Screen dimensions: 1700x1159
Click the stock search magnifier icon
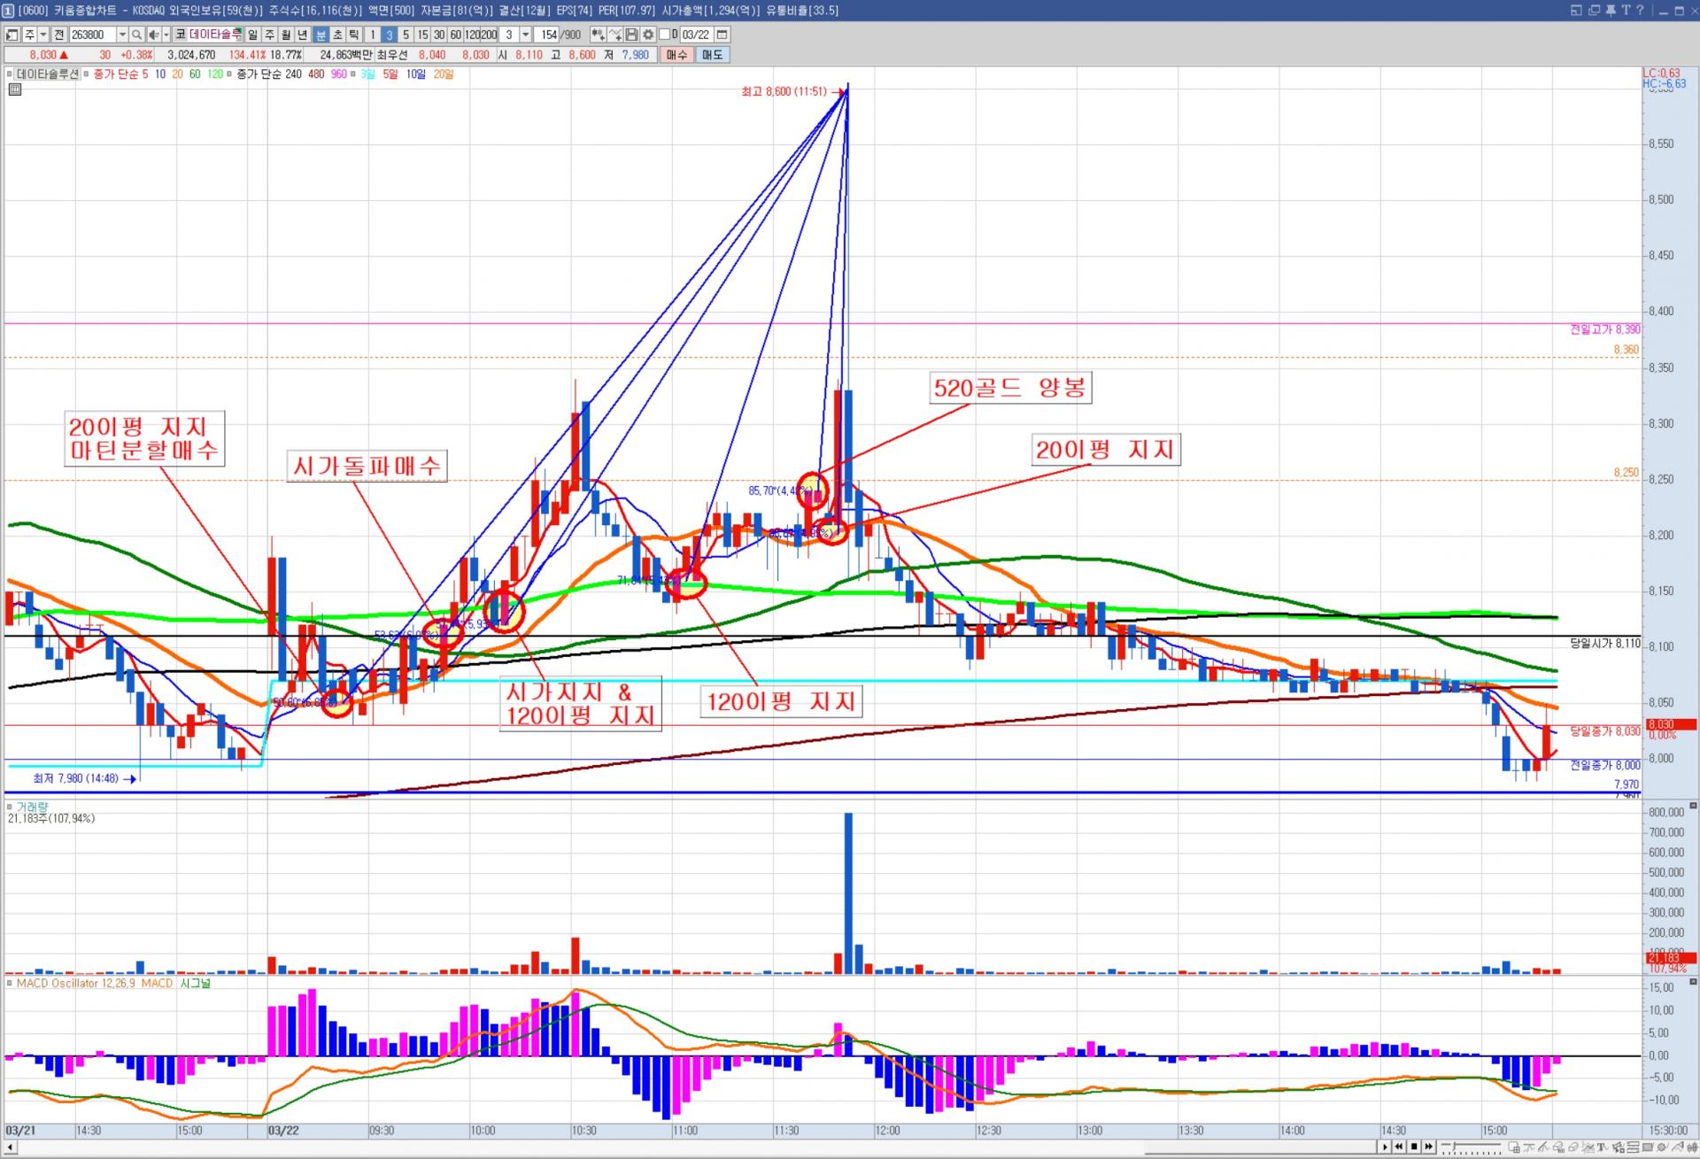(x=137, y=35)
